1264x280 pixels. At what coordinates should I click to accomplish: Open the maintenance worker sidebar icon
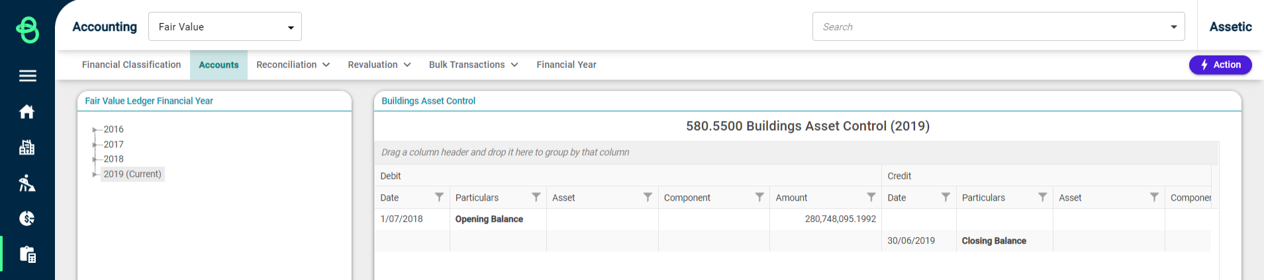tap(27, 183)
